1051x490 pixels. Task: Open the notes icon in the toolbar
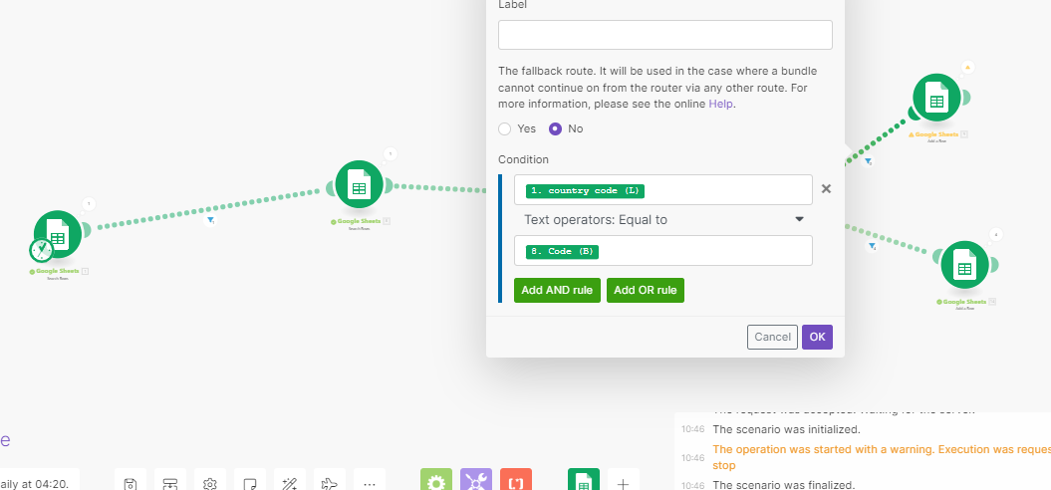coord(250,483)
